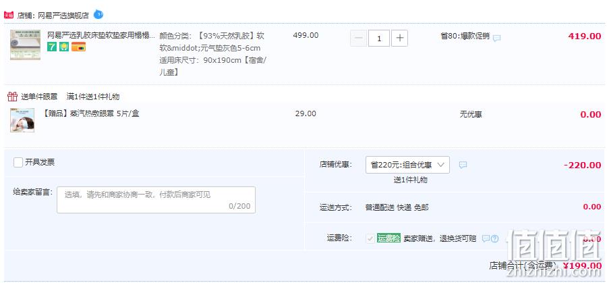Screen dimensions: 607x283
Task: Click the red gift box icon
Action: [x=12, y=97]
